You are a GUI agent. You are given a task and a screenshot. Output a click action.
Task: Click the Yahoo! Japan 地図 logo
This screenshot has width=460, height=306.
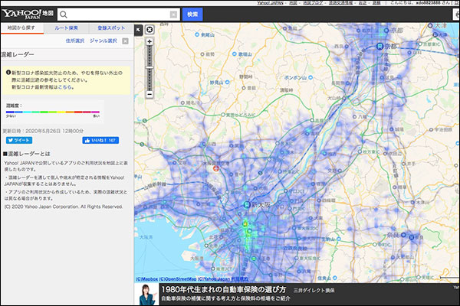point(28,13)
